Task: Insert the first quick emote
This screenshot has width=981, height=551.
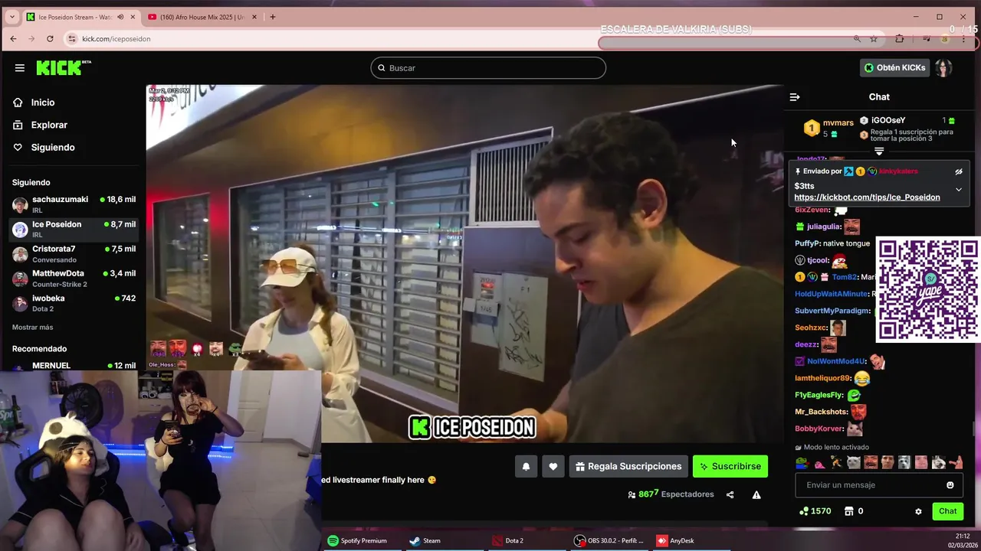Action: pos(802,462)
